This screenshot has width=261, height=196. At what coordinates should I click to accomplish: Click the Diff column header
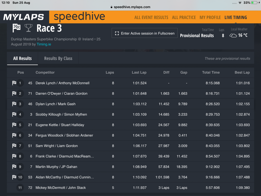click(166, 72)
